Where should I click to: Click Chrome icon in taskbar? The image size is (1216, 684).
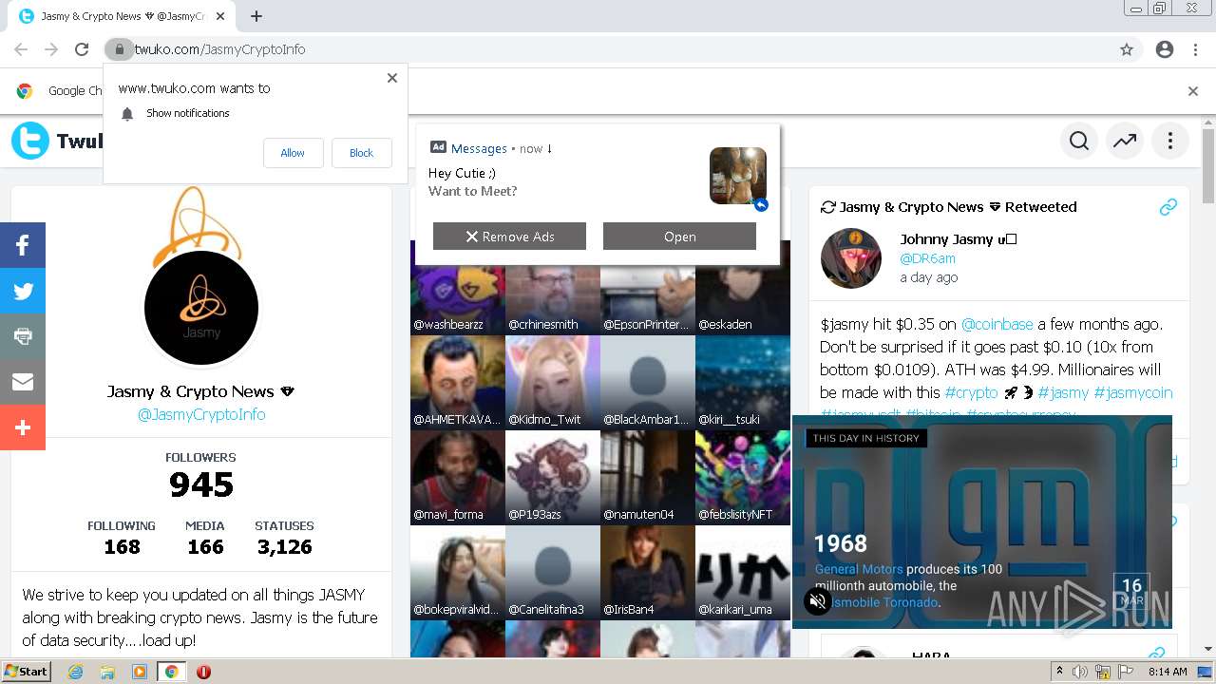171,672
